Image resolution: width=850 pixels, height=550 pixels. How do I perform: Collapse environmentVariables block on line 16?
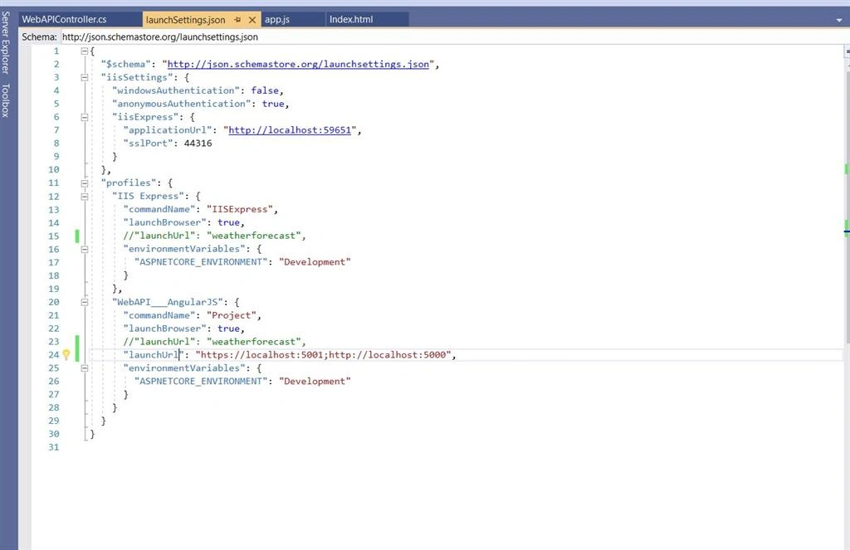pyautogui.click(x=85, y=249)
